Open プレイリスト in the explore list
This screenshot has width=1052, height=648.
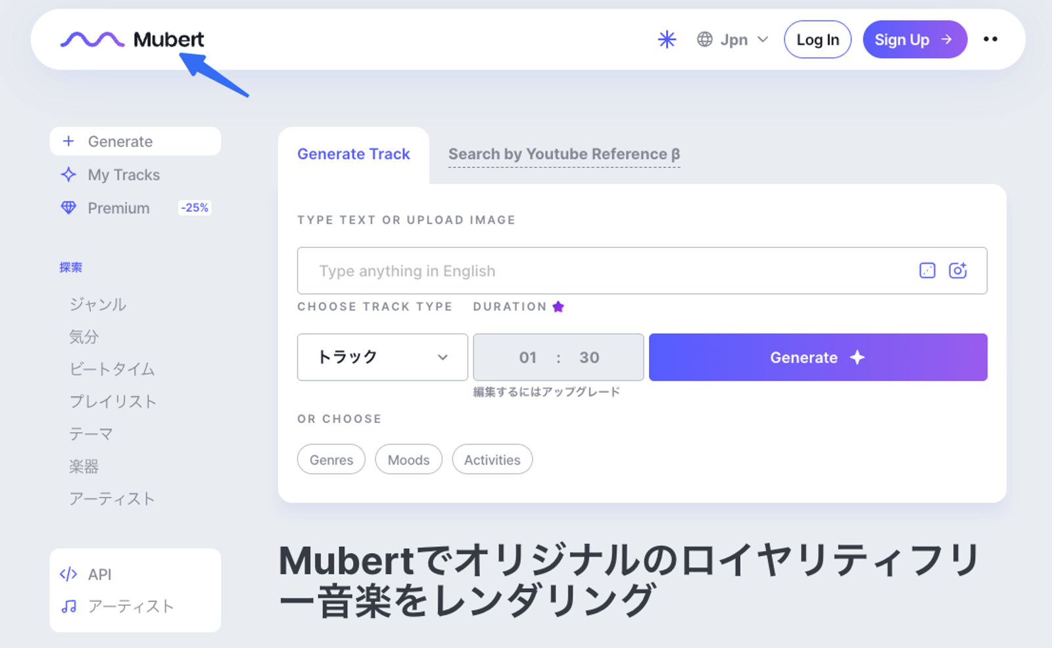[x=113, y=401]
